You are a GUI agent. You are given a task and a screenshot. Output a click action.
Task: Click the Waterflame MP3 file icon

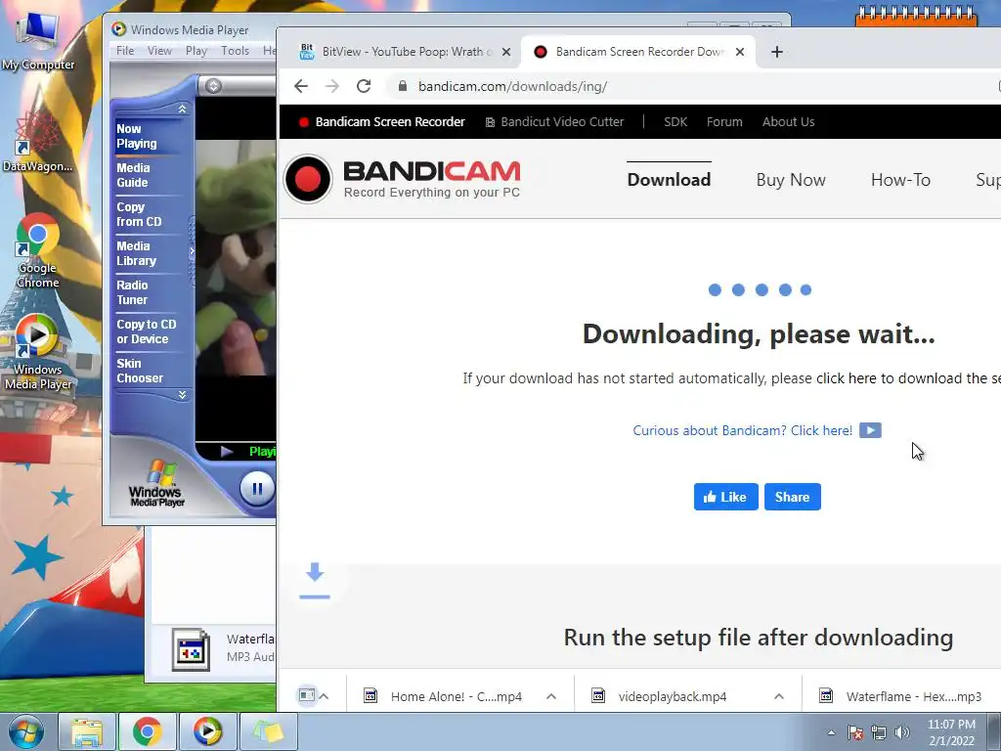click(191, 649)
